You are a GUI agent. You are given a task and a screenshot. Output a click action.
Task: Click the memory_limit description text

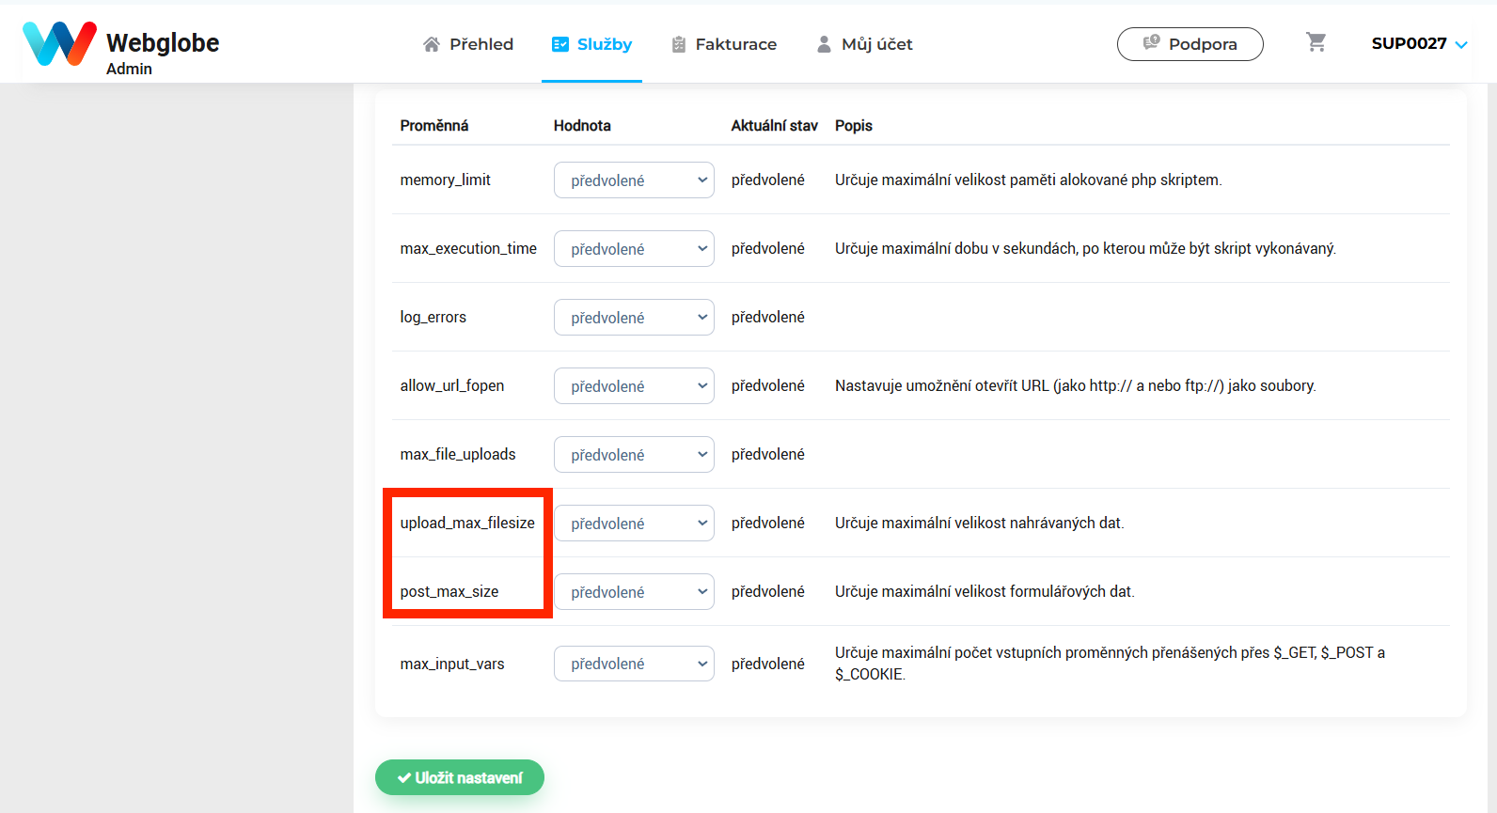(1029, 180)
